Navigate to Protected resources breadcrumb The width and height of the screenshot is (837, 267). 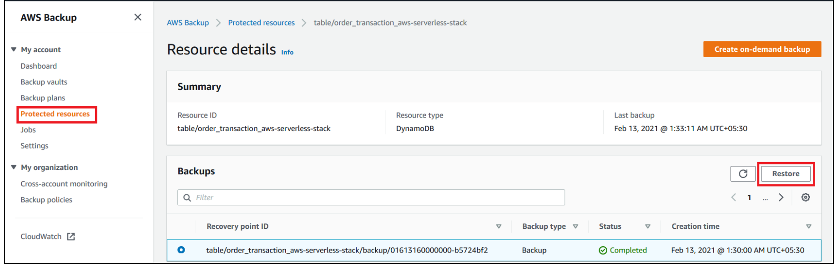coord(261,23)
